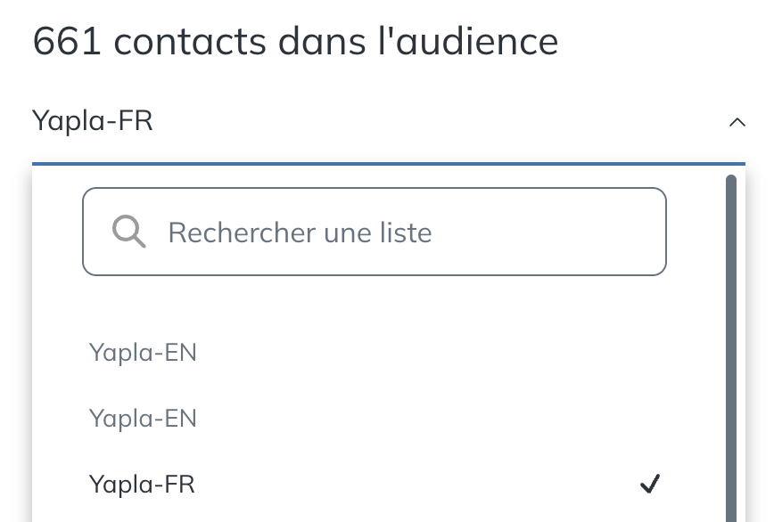
Task: Click the selected Yapla-FR value in the combo box
Action: (x=93, y=121)
